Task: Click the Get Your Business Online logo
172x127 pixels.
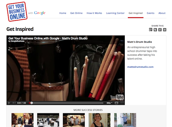Action: [17, 12]
